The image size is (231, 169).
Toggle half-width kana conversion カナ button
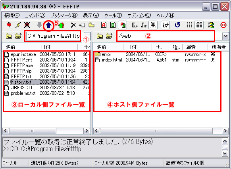[165, 25]
